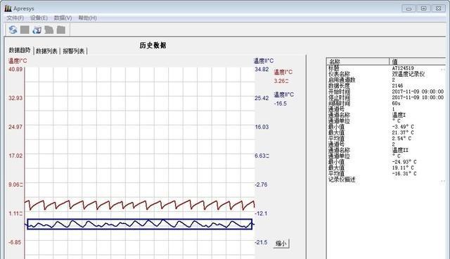This screenshot has height=259, width=450.
Task: Open the 帮助(H) menu
Action: point(87,18)
